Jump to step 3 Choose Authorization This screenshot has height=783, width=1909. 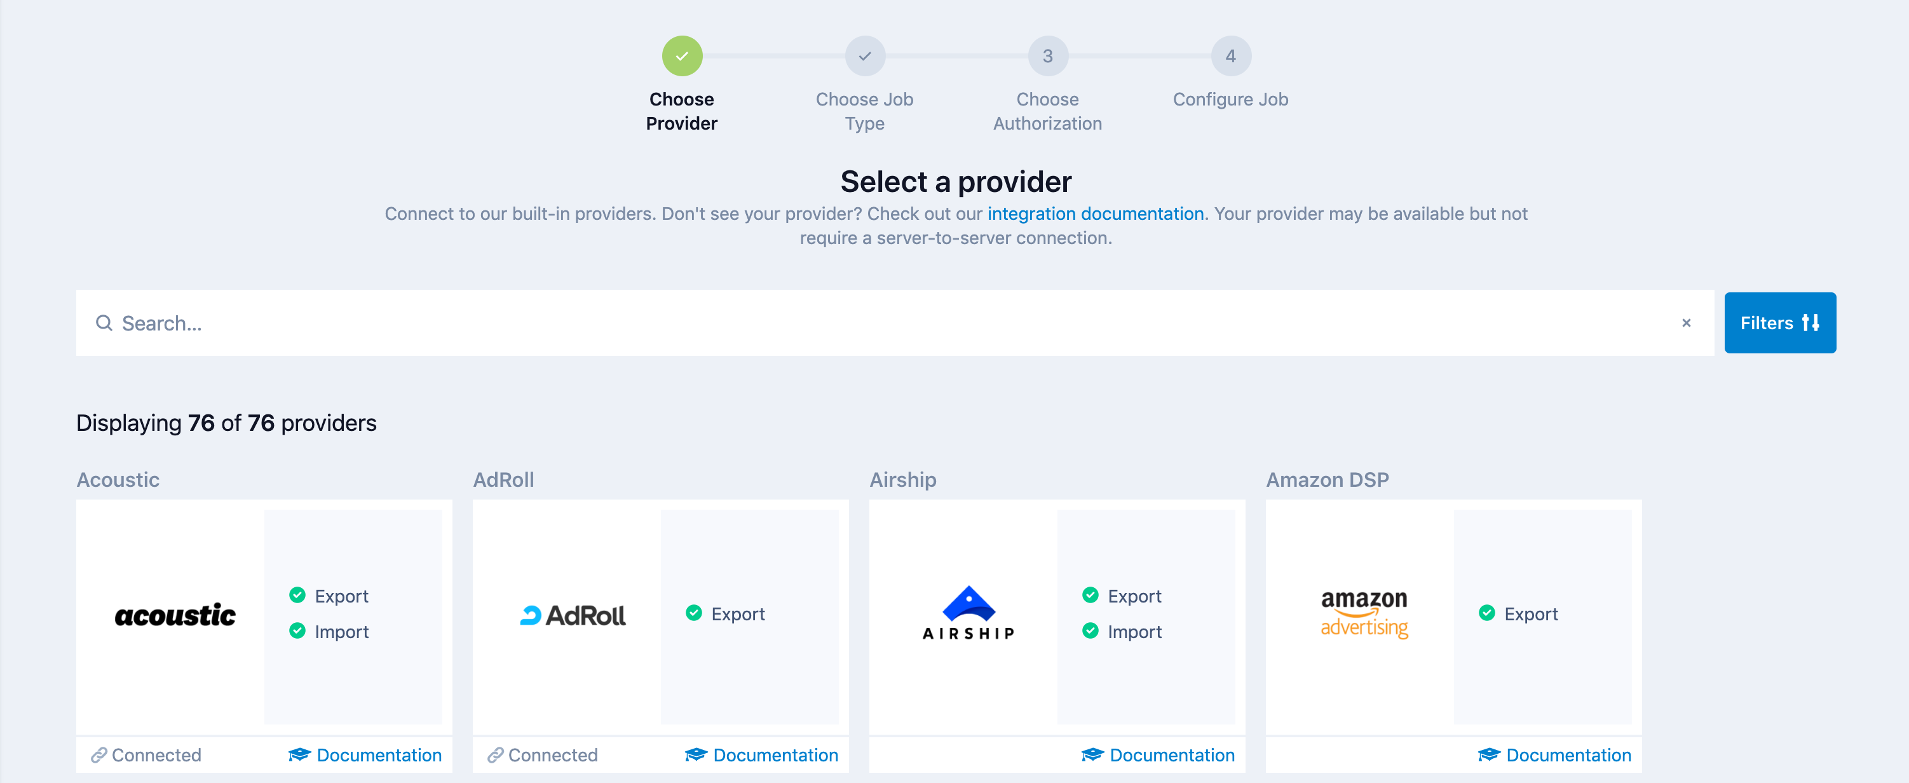[1047, 57]
